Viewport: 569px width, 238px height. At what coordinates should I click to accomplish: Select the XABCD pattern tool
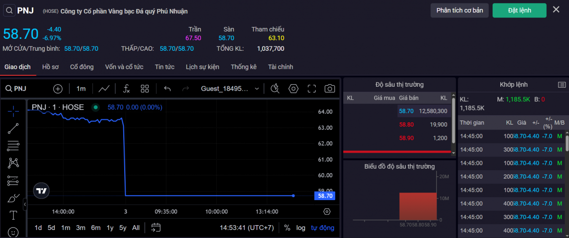point(13,163)
